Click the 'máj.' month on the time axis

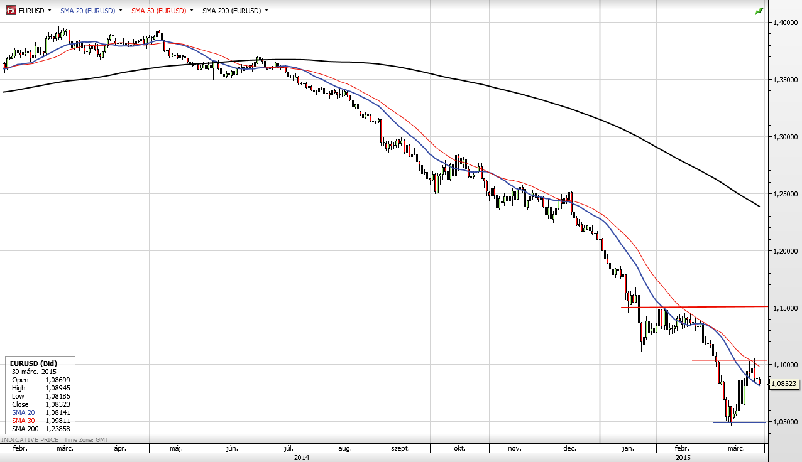[177, 448]
